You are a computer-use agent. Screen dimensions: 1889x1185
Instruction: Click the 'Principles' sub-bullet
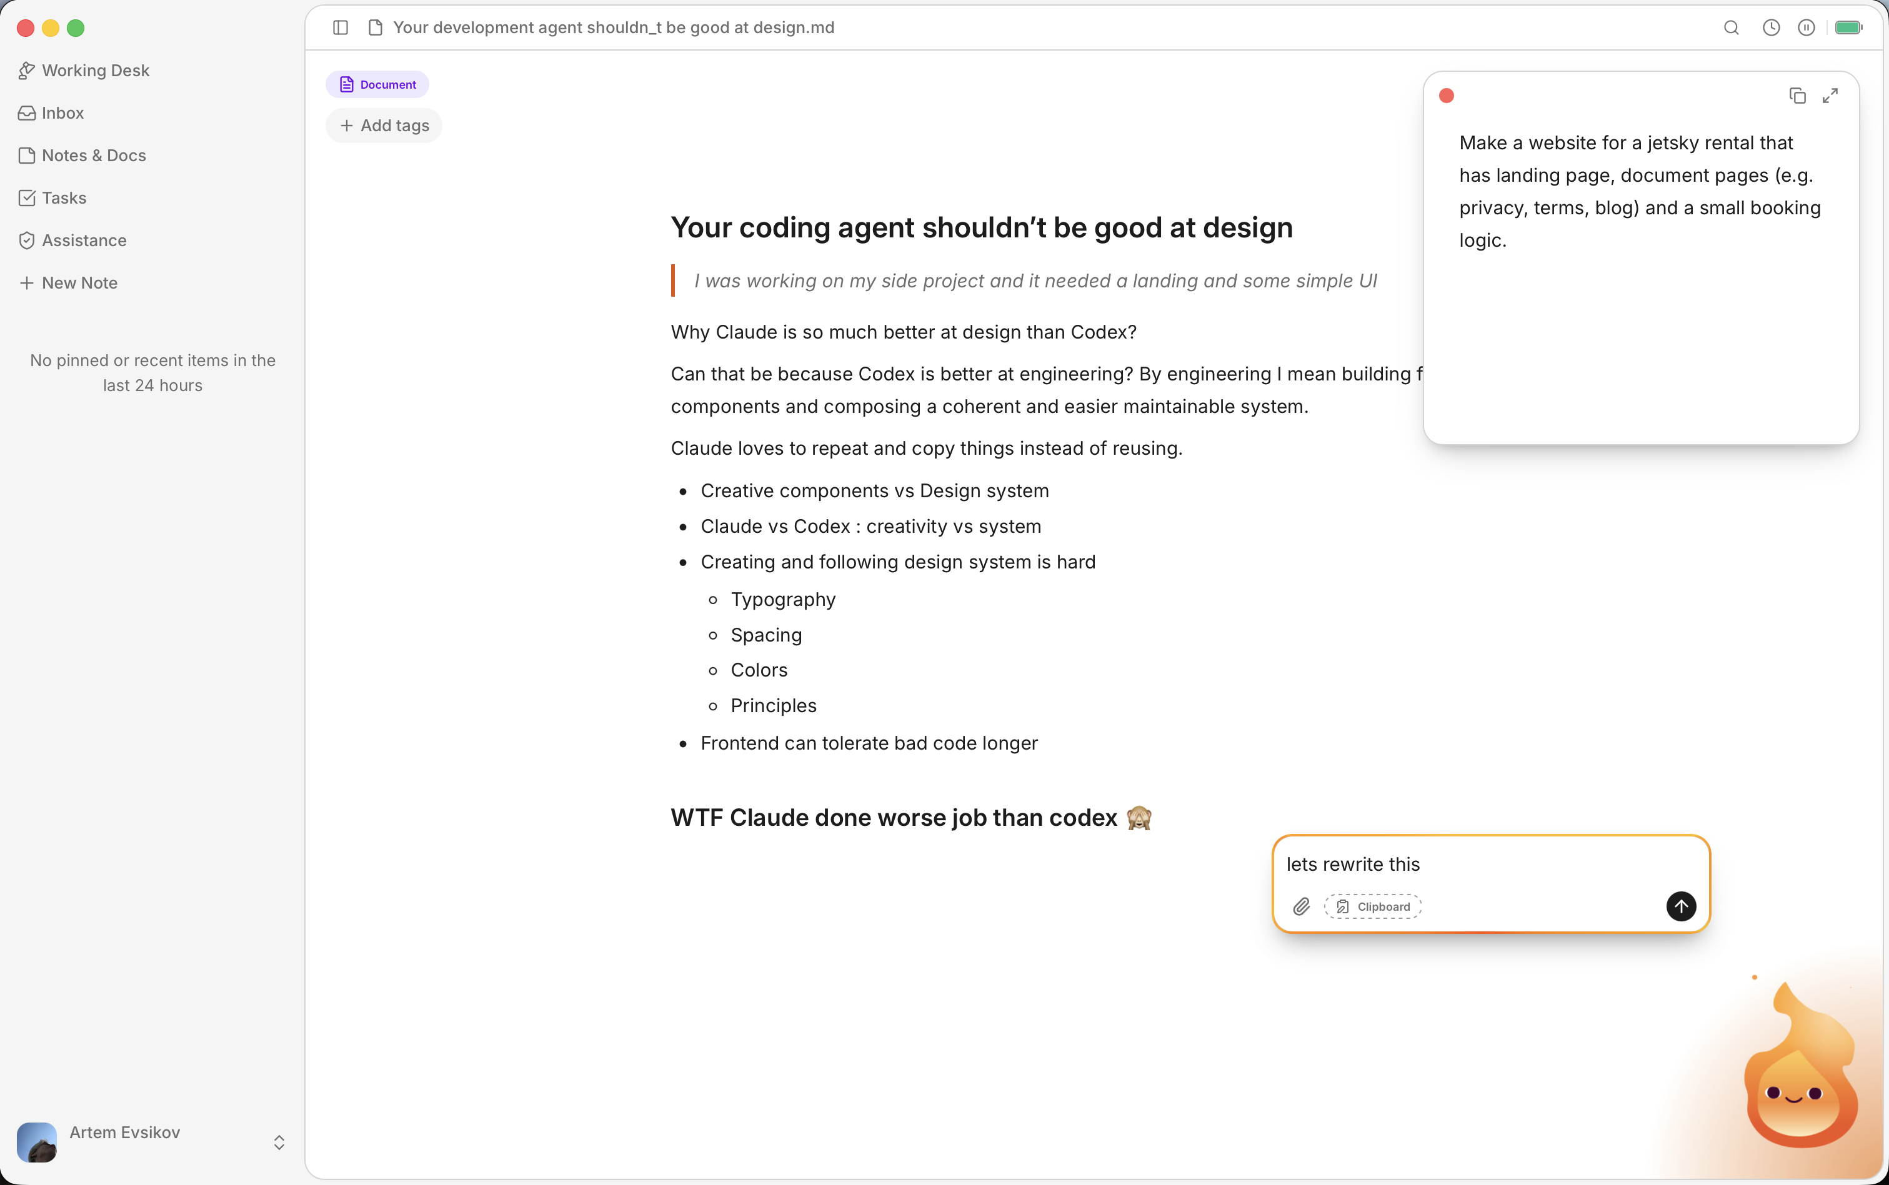click(774, 705)
